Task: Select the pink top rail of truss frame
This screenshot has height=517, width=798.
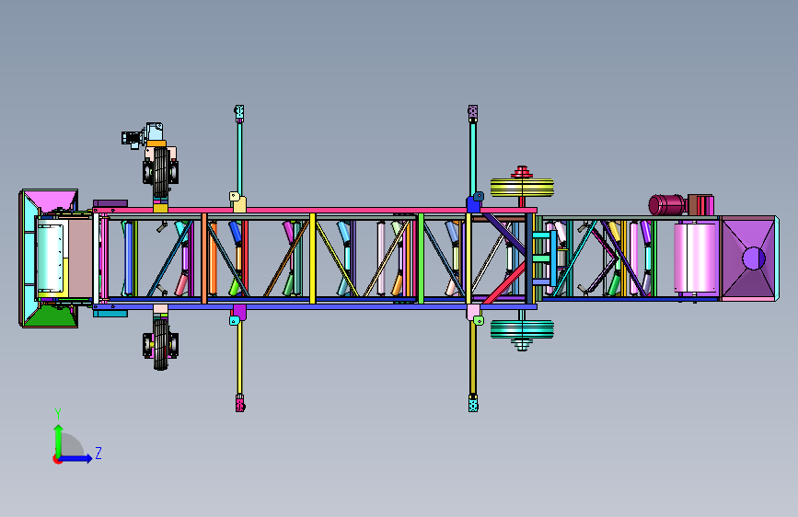Action: [x=316, y=210]
